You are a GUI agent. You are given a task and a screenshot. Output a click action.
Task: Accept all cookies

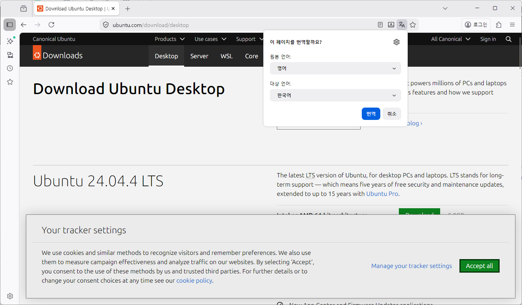pos(480,266)
